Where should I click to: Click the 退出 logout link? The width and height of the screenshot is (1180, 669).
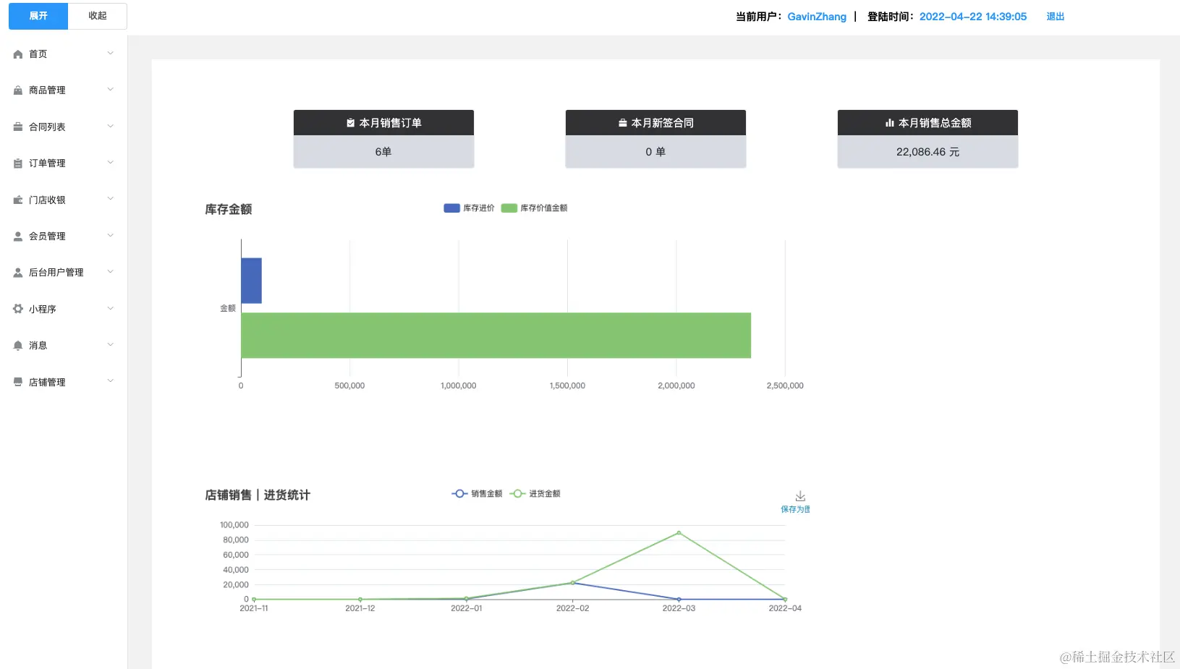click(x=1055, y=17)
